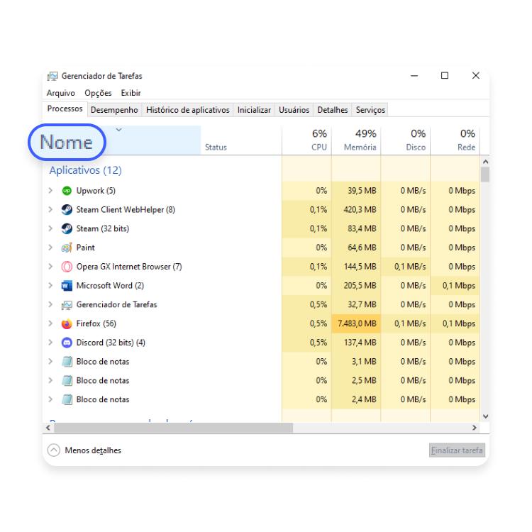Click the Finalizar tarefa button
The image size is (532, 532).
click(457, 450)
